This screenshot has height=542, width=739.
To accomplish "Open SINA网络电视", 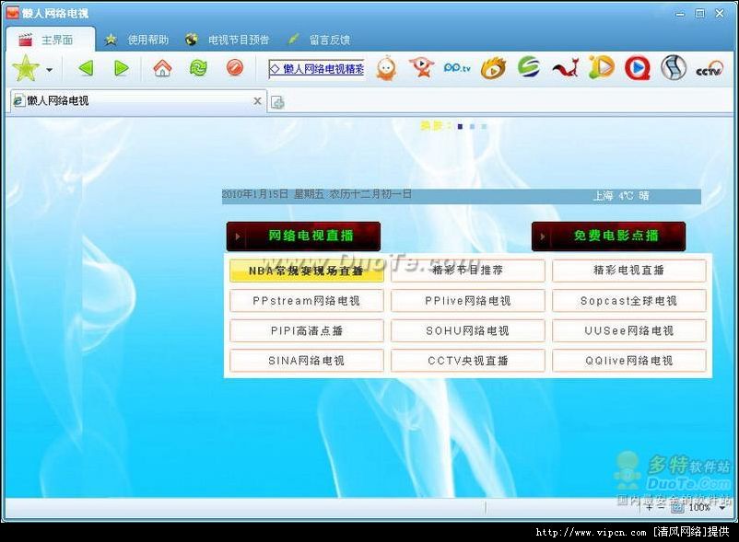I will pos(306,361).
